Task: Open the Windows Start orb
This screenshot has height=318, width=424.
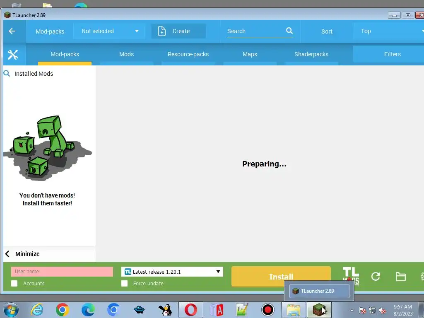Action: [11, 310]
